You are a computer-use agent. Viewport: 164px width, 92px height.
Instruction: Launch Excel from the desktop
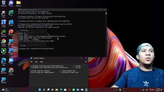pos(11,13)
